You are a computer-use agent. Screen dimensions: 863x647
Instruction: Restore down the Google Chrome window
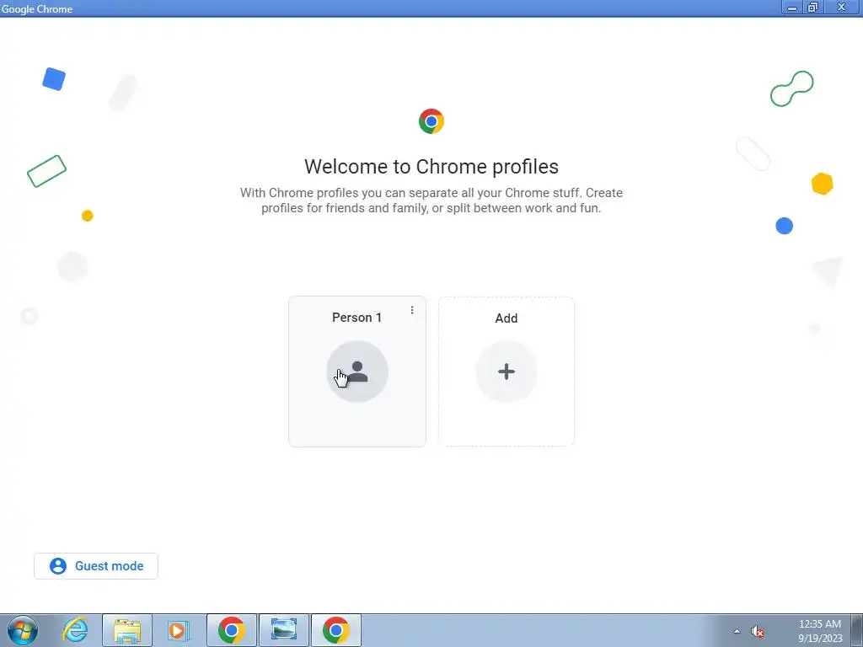click(813, 8)
